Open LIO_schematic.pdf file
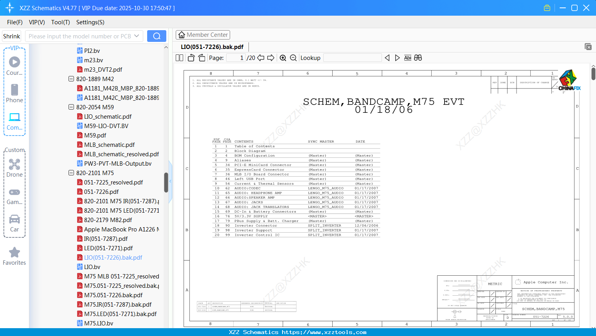This screenshot has width=596, height=336. (x=104, y=116)
